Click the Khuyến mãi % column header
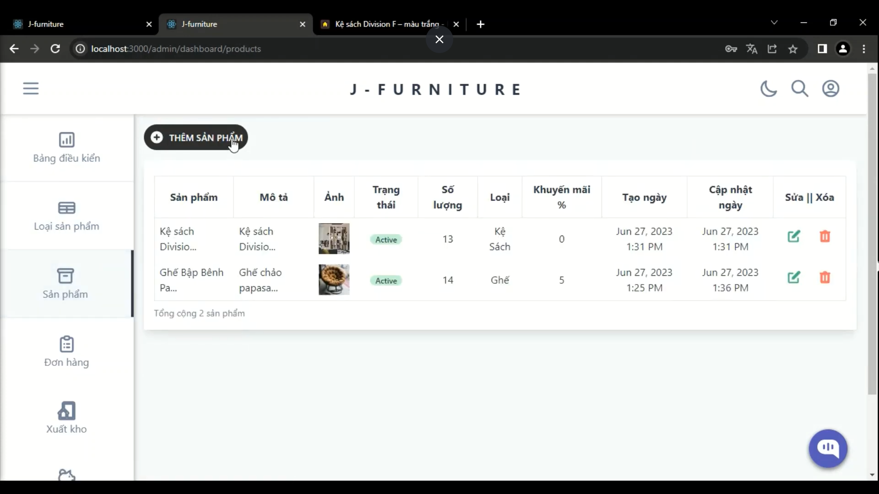Viewport: 879px width, 494px height. [562, 197]
